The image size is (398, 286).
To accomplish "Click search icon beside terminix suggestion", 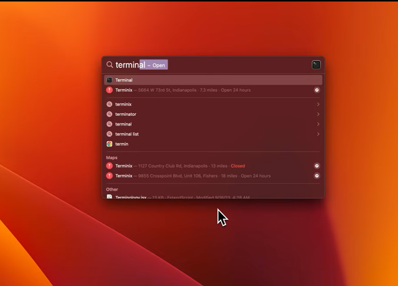I will click(x=110, y=104).
